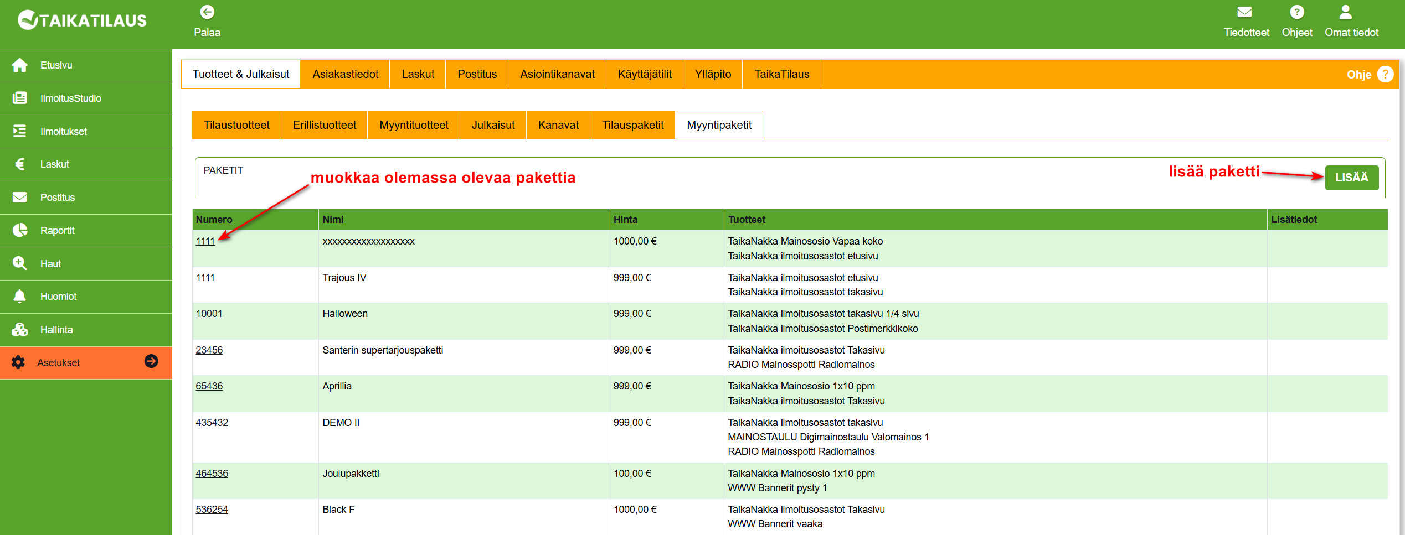The height and width of the screenshot is (535, 1405).
Task: Sort table by Hinta column header
Action: [x=625, y=220]
